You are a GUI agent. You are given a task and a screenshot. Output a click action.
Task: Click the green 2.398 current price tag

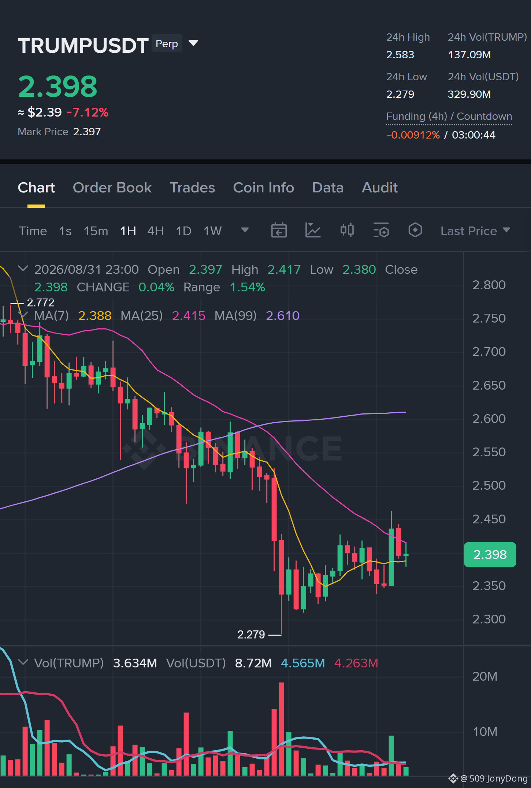(490, 555)
